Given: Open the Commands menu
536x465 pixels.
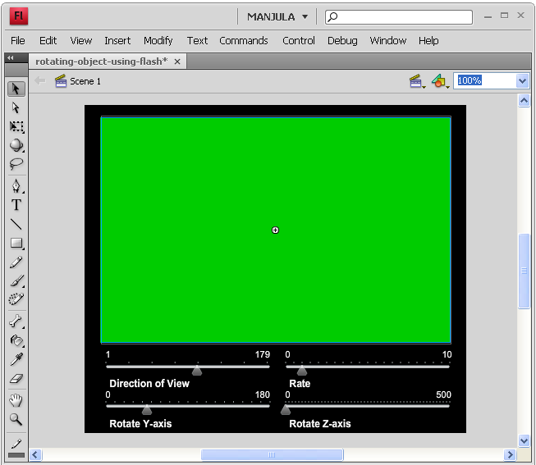Looking at the screenshot, I should point(243,40).
